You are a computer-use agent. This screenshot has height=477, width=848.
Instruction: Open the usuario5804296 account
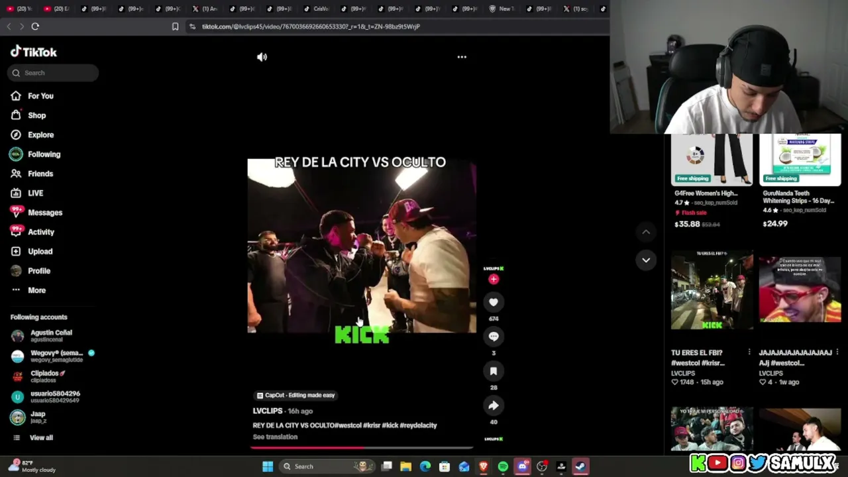45,397
